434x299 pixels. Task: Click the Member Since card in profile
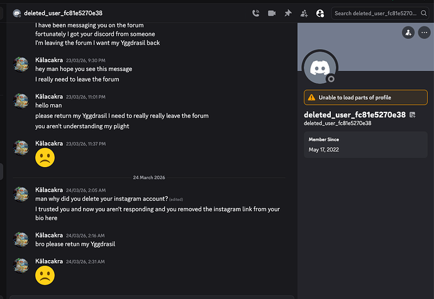pos(365,144)
